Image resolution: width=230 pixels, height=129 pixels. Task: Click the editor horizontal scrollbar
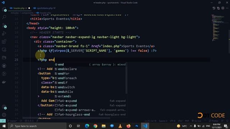(x=66, y=118)
